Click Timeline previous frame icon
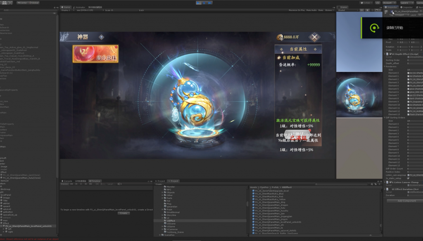Viewport: 423px width, 241px height. click(x=76, y=184)
